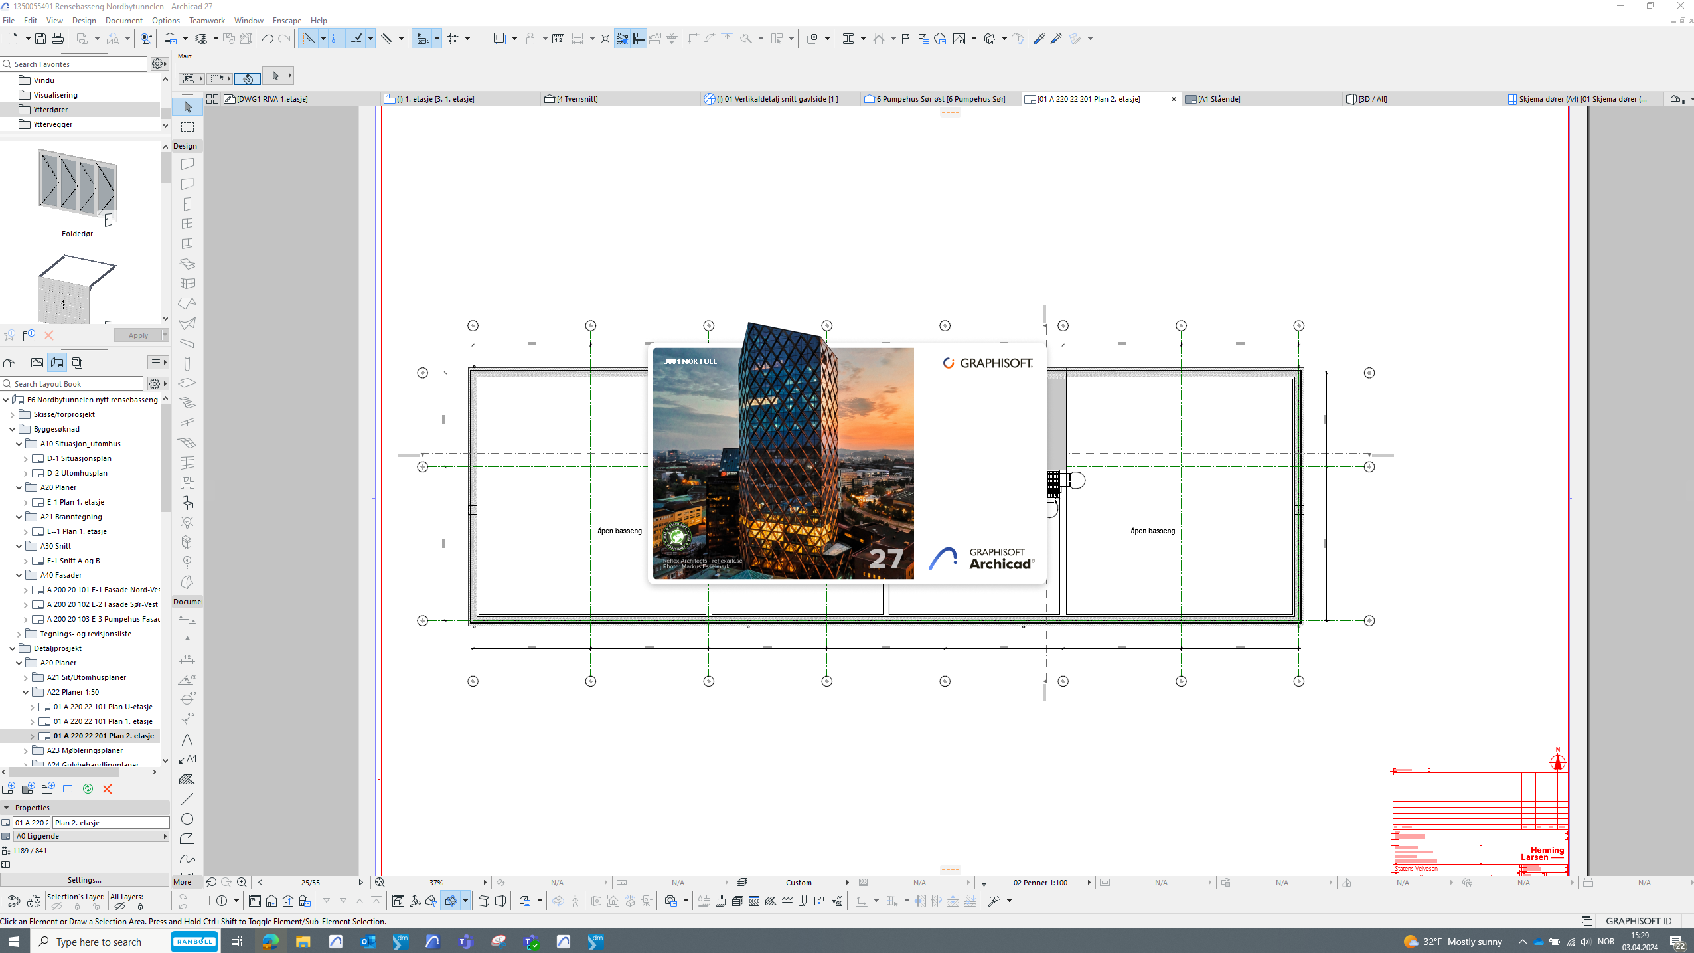This screenshot has width=1694, height=953.
Task: Collapse the A40 Fasader folder
Action: pyautogui.click(x=19, y=575)
